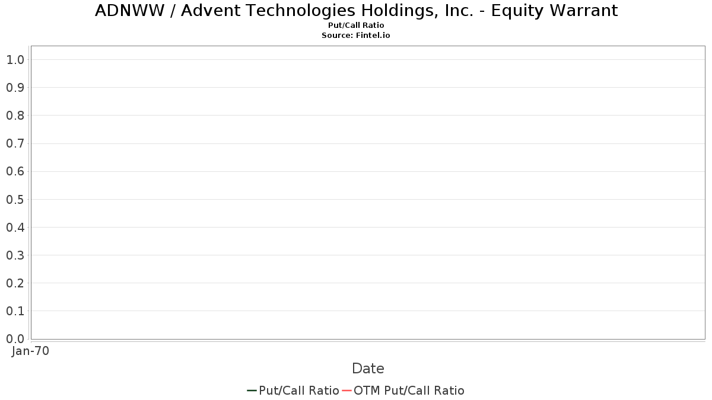Click the dark green Put/Call Ratio line swatch

coord(252,391)
